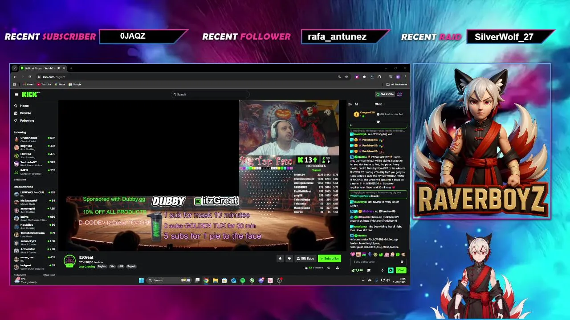Open All Bookmarks folder
The height and width of the screenshot is (320, 570).
click(x=396, y=84)
